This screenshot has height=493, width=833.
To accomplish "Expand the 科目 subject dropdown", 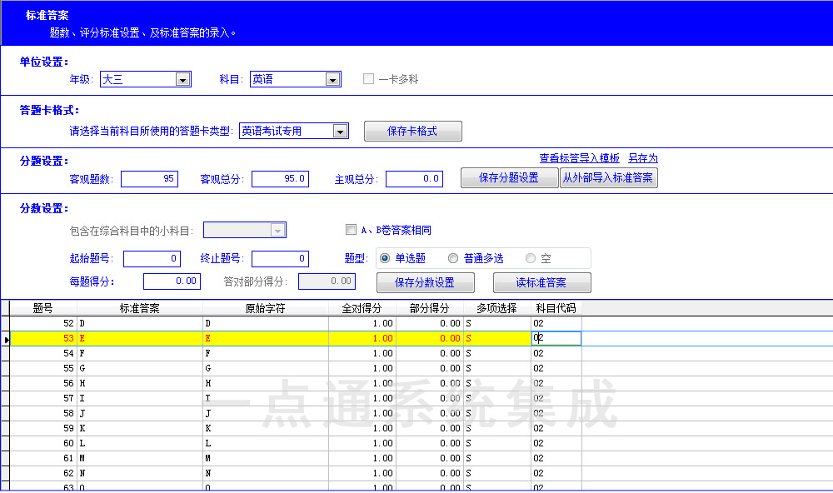I will 332,80.
